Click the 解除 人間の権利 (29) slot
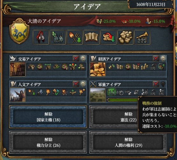Screen dimensions: 177x160 pyautogui.click(x=128, y=142)
